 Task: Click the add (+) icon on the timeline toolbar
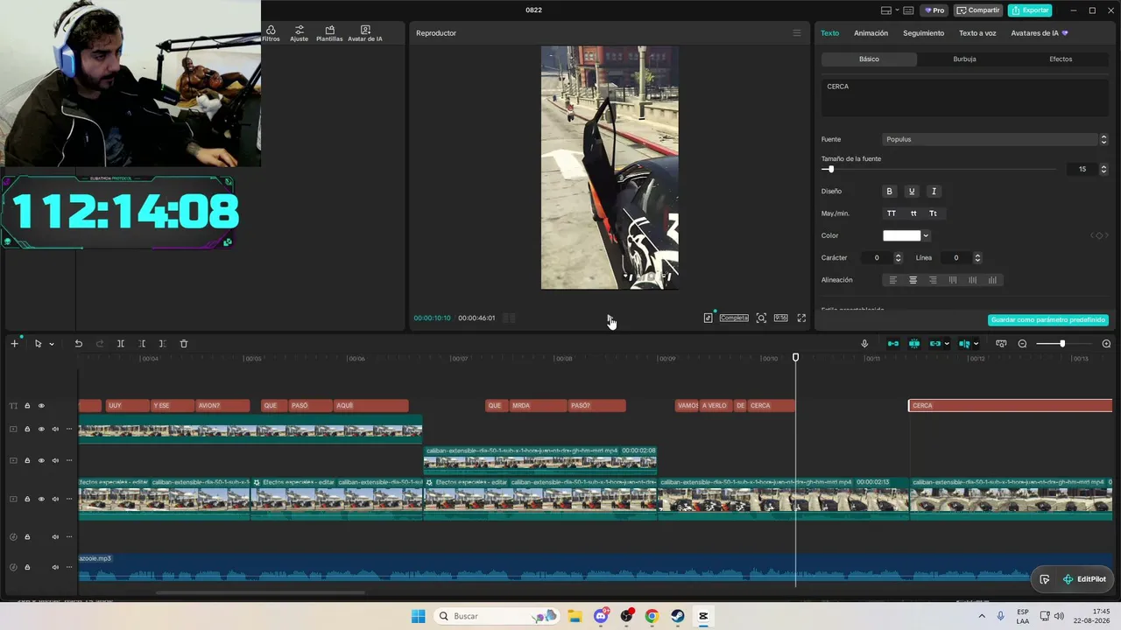pyautogui.click(x=14, y=344)
